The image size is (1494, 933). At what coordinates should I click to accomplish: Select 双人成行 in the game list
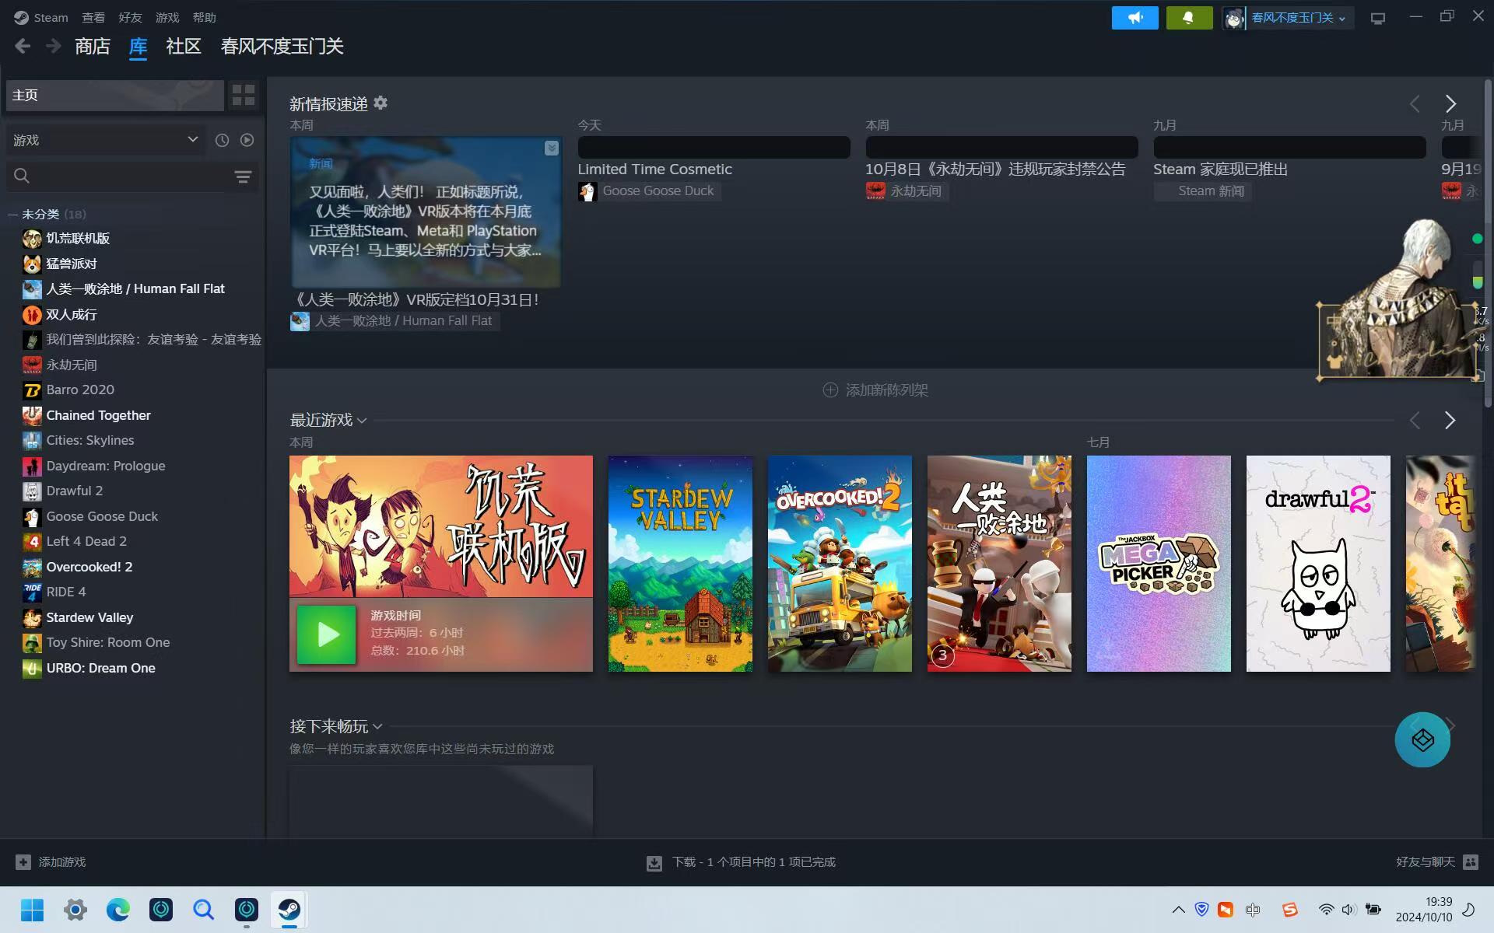tap(72, 315)
